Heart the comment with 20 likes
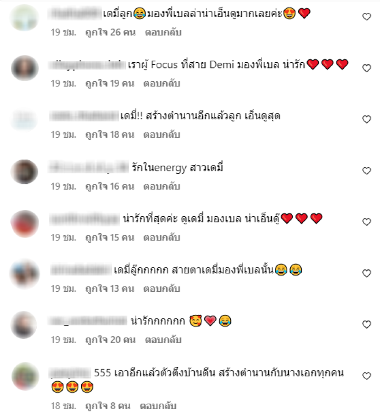This screenshot has width=380, height=420. click(x=367, y=325)
